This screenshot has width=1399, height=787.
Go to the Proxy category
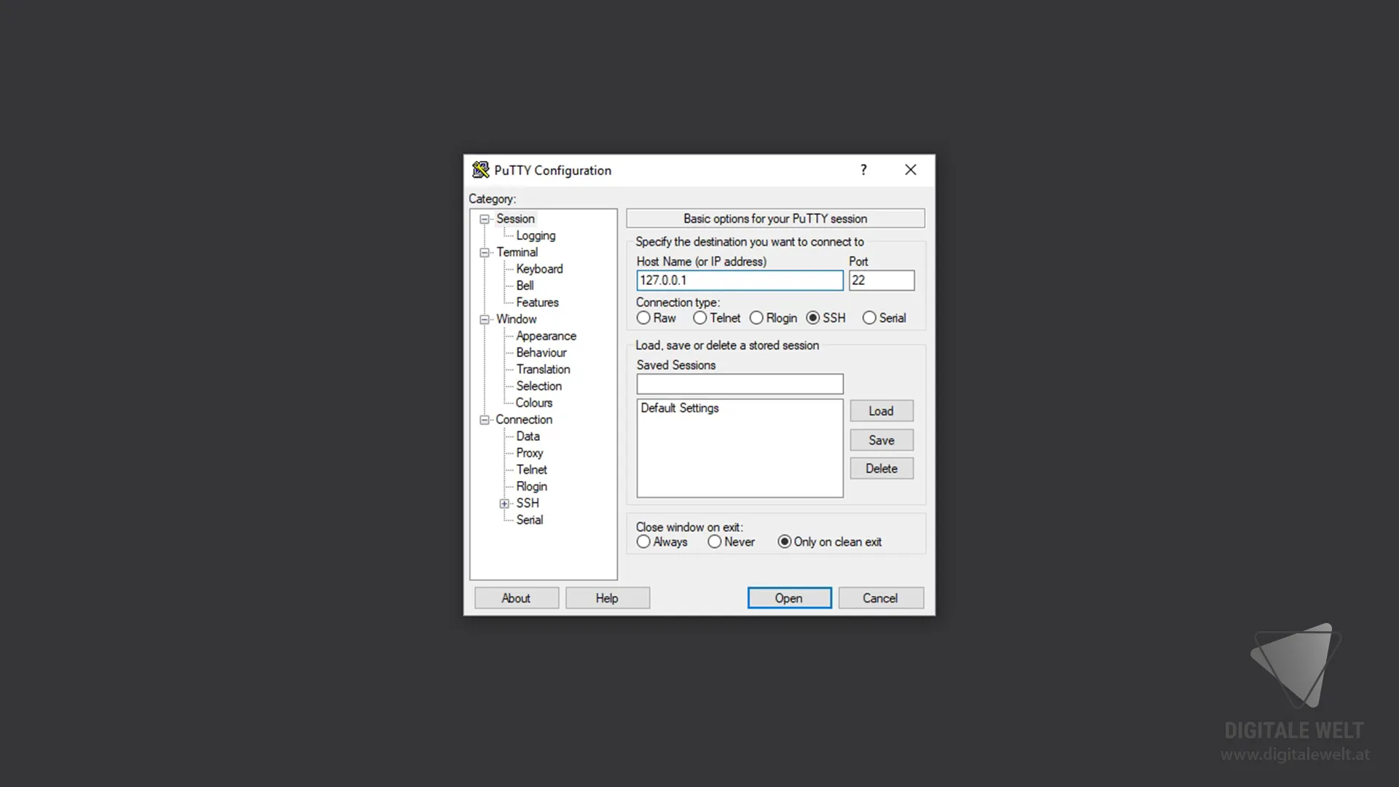529,453
